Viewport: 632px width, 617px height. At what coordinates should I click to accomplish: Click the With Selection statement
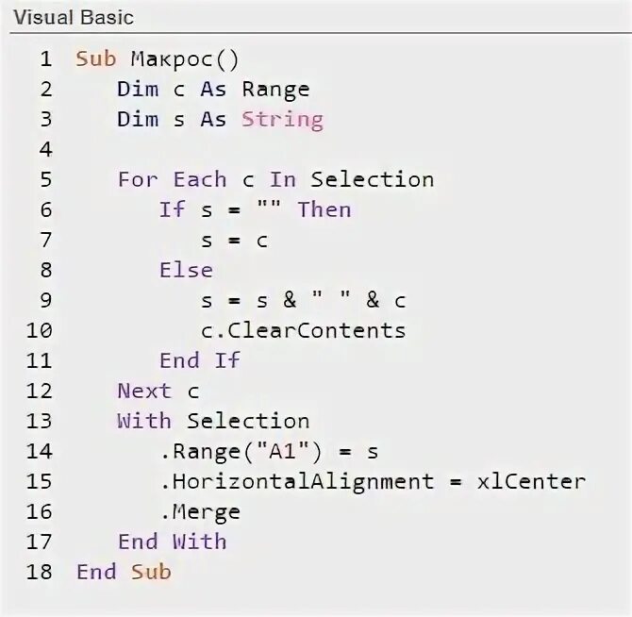click(x=213, y=422)
